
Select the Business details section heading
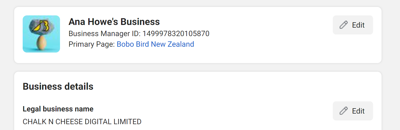click(58, 86)
